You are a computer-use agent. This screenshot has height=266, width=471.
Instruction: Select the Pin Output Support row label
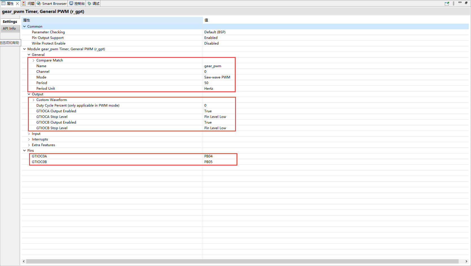[48, 38]
